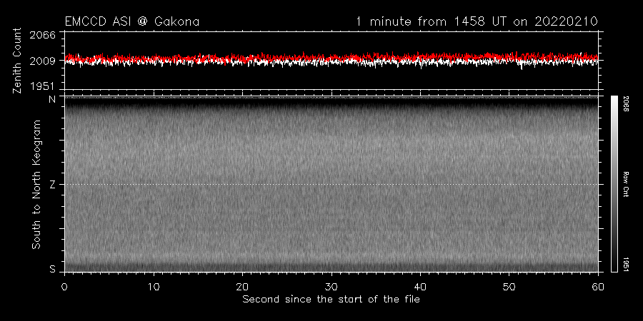Click the S label on keogram axis
This screenshot has width=643, height=321.
(52, 270)
